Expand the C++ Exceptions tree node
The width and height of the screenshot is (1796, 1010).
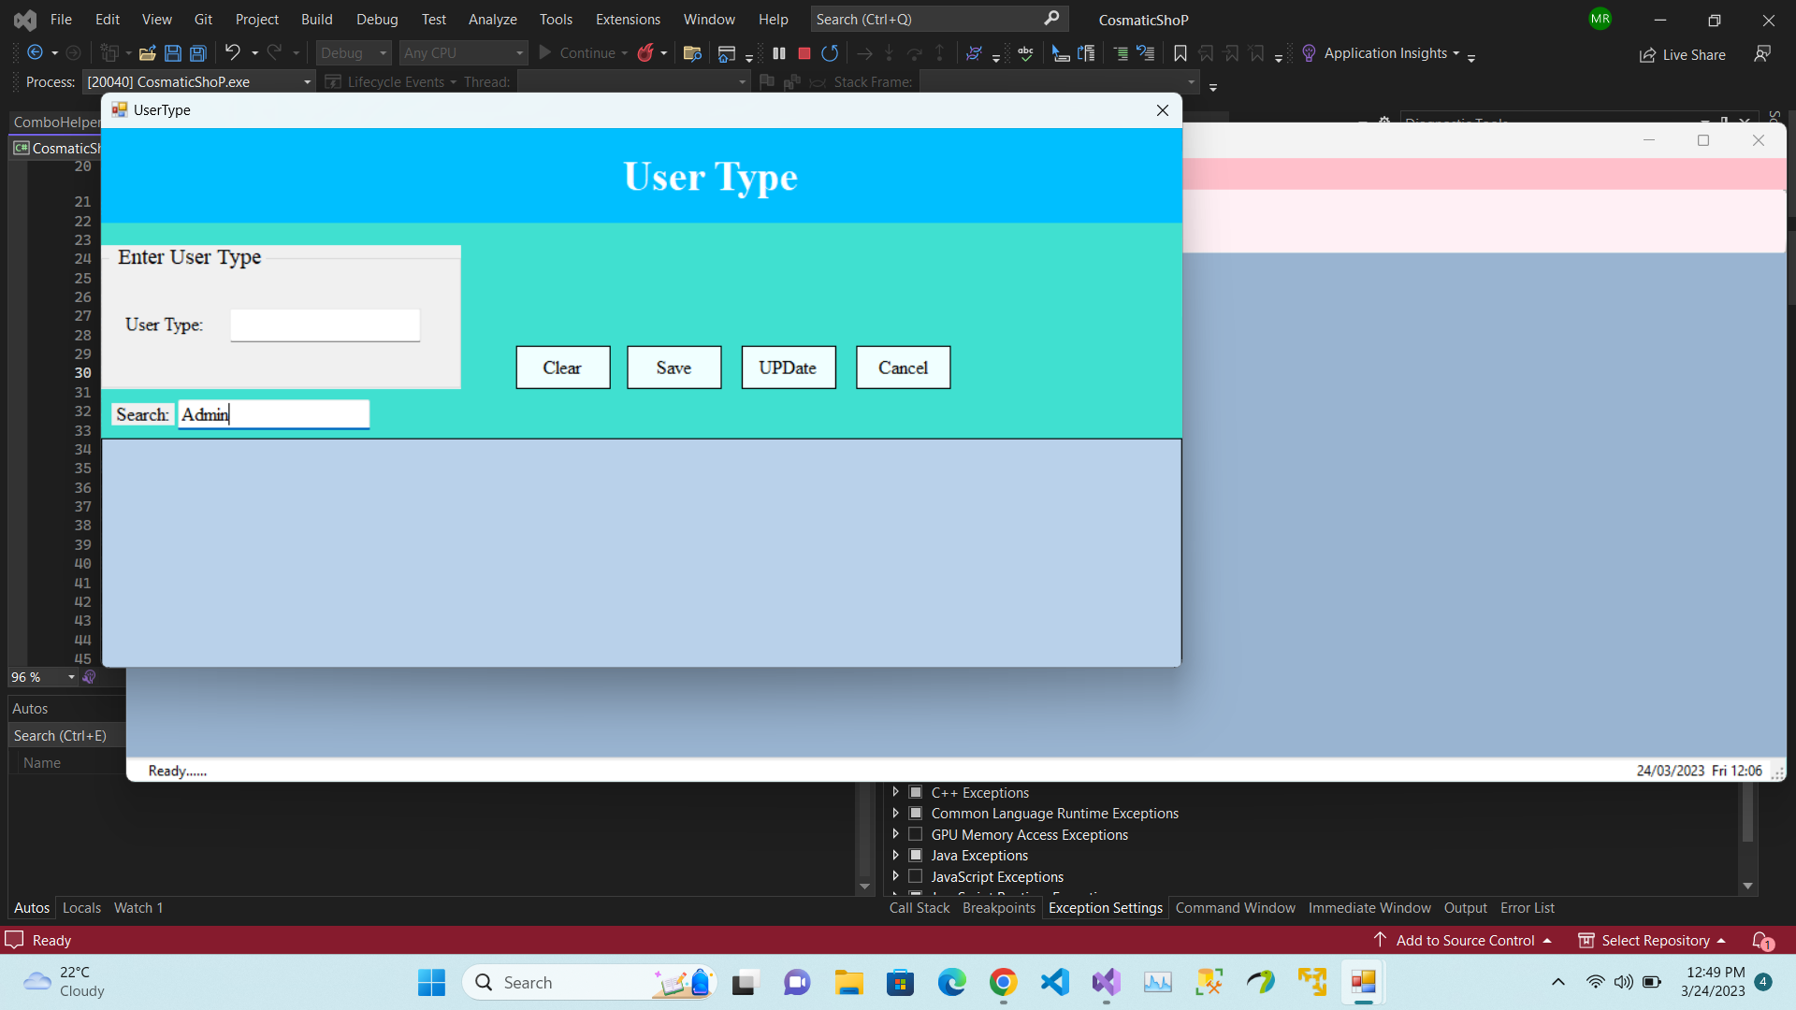coord(895,792)
